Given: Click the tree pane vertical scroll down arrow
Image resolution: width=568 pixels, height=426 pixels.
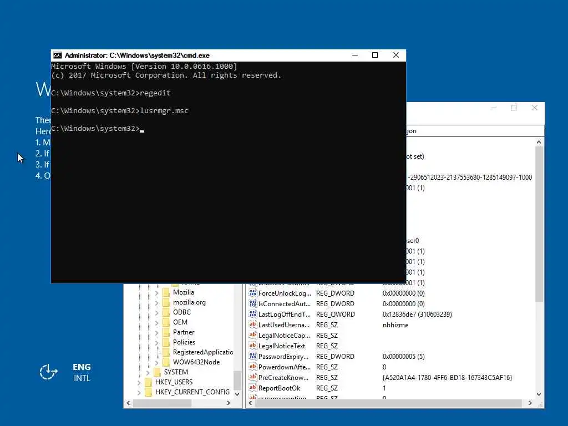Looking at the screenshot, I should [237, 394].
